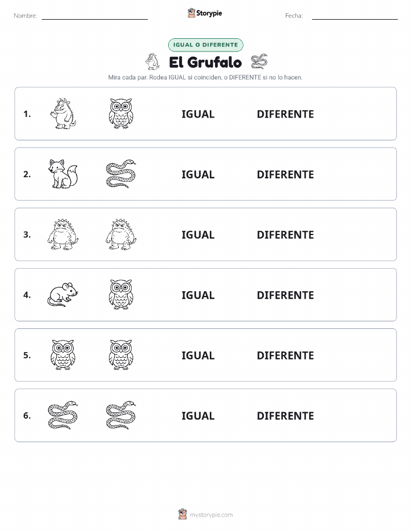Image resolution: width=411 pixels, height=531 pixels.
Task: Click the left snake in row 6
Action: (x=63, y=415)
